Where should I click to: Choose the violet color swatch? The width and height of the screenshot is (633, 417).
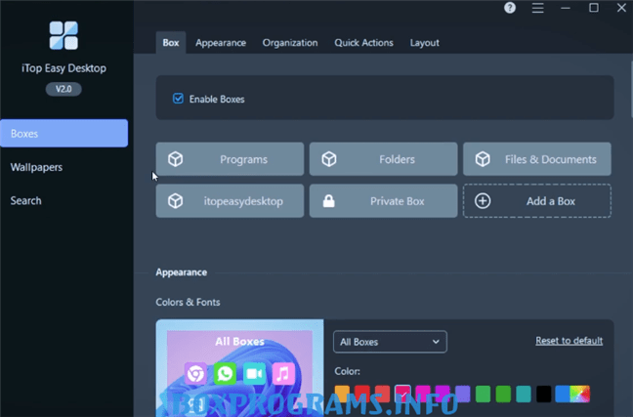(463, 394)
